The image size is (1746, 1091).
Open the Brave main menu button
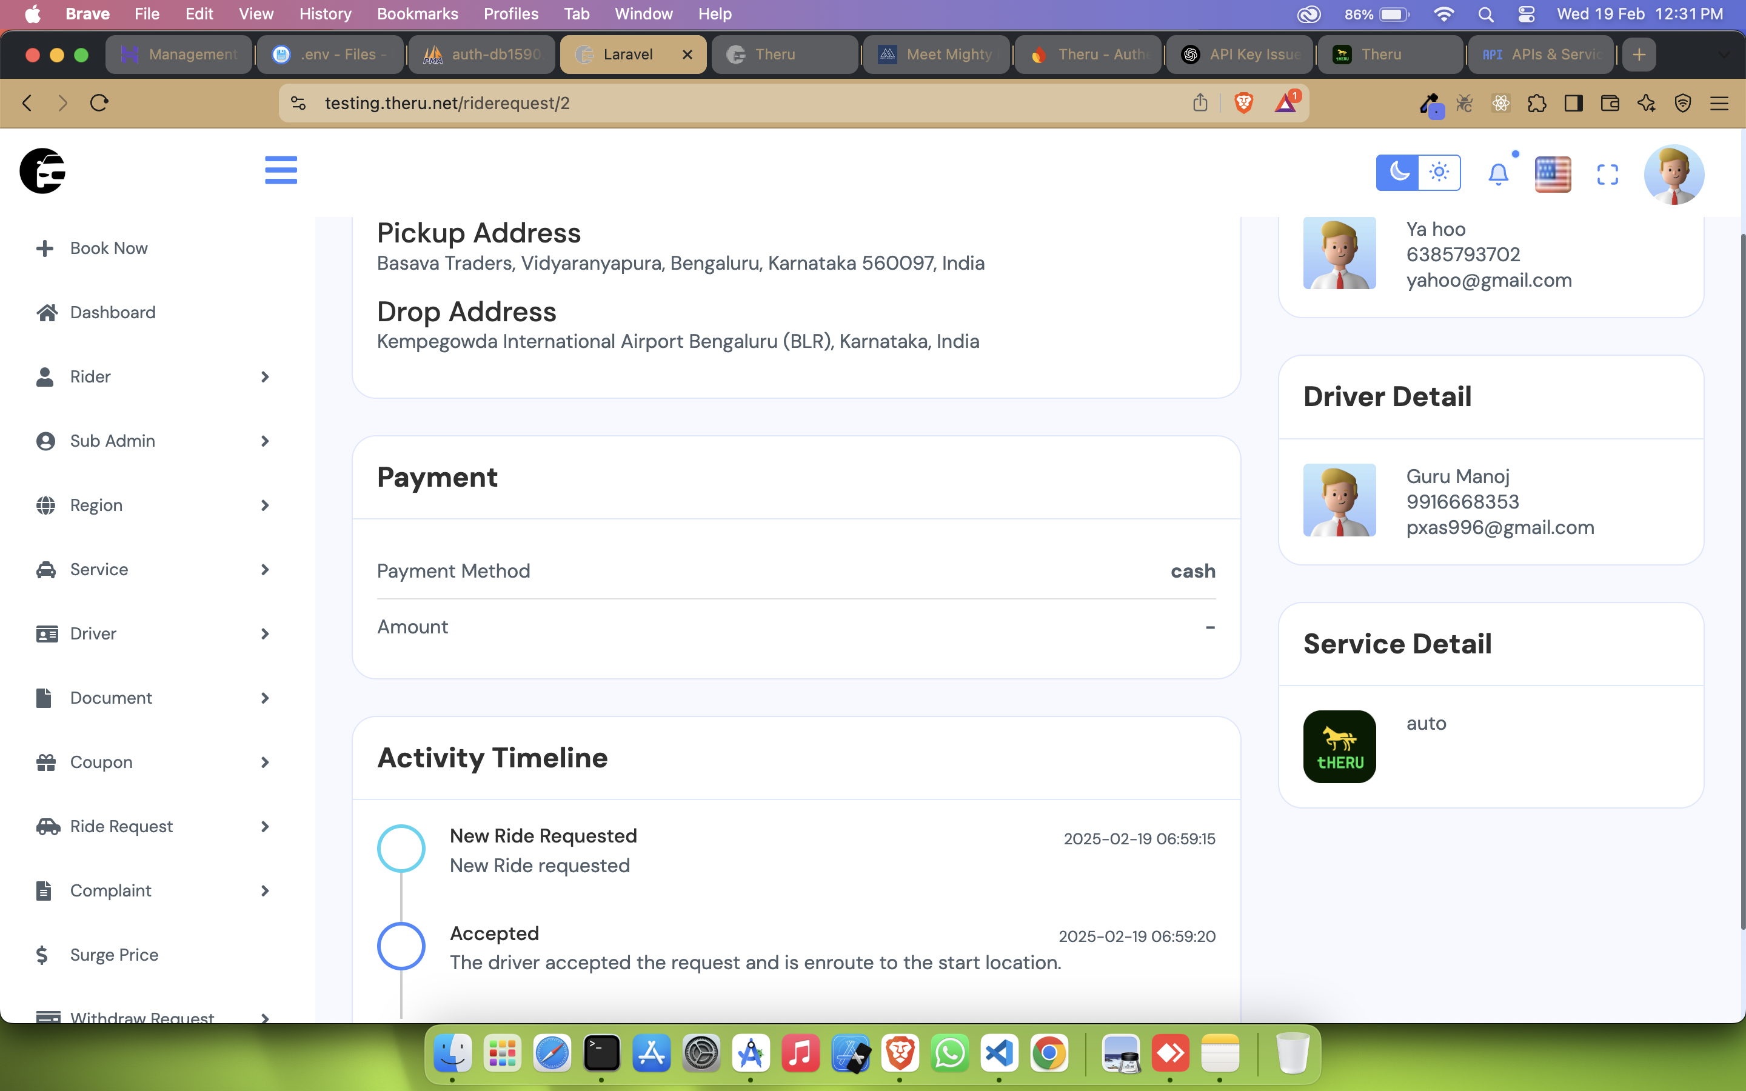(1719, 103)
